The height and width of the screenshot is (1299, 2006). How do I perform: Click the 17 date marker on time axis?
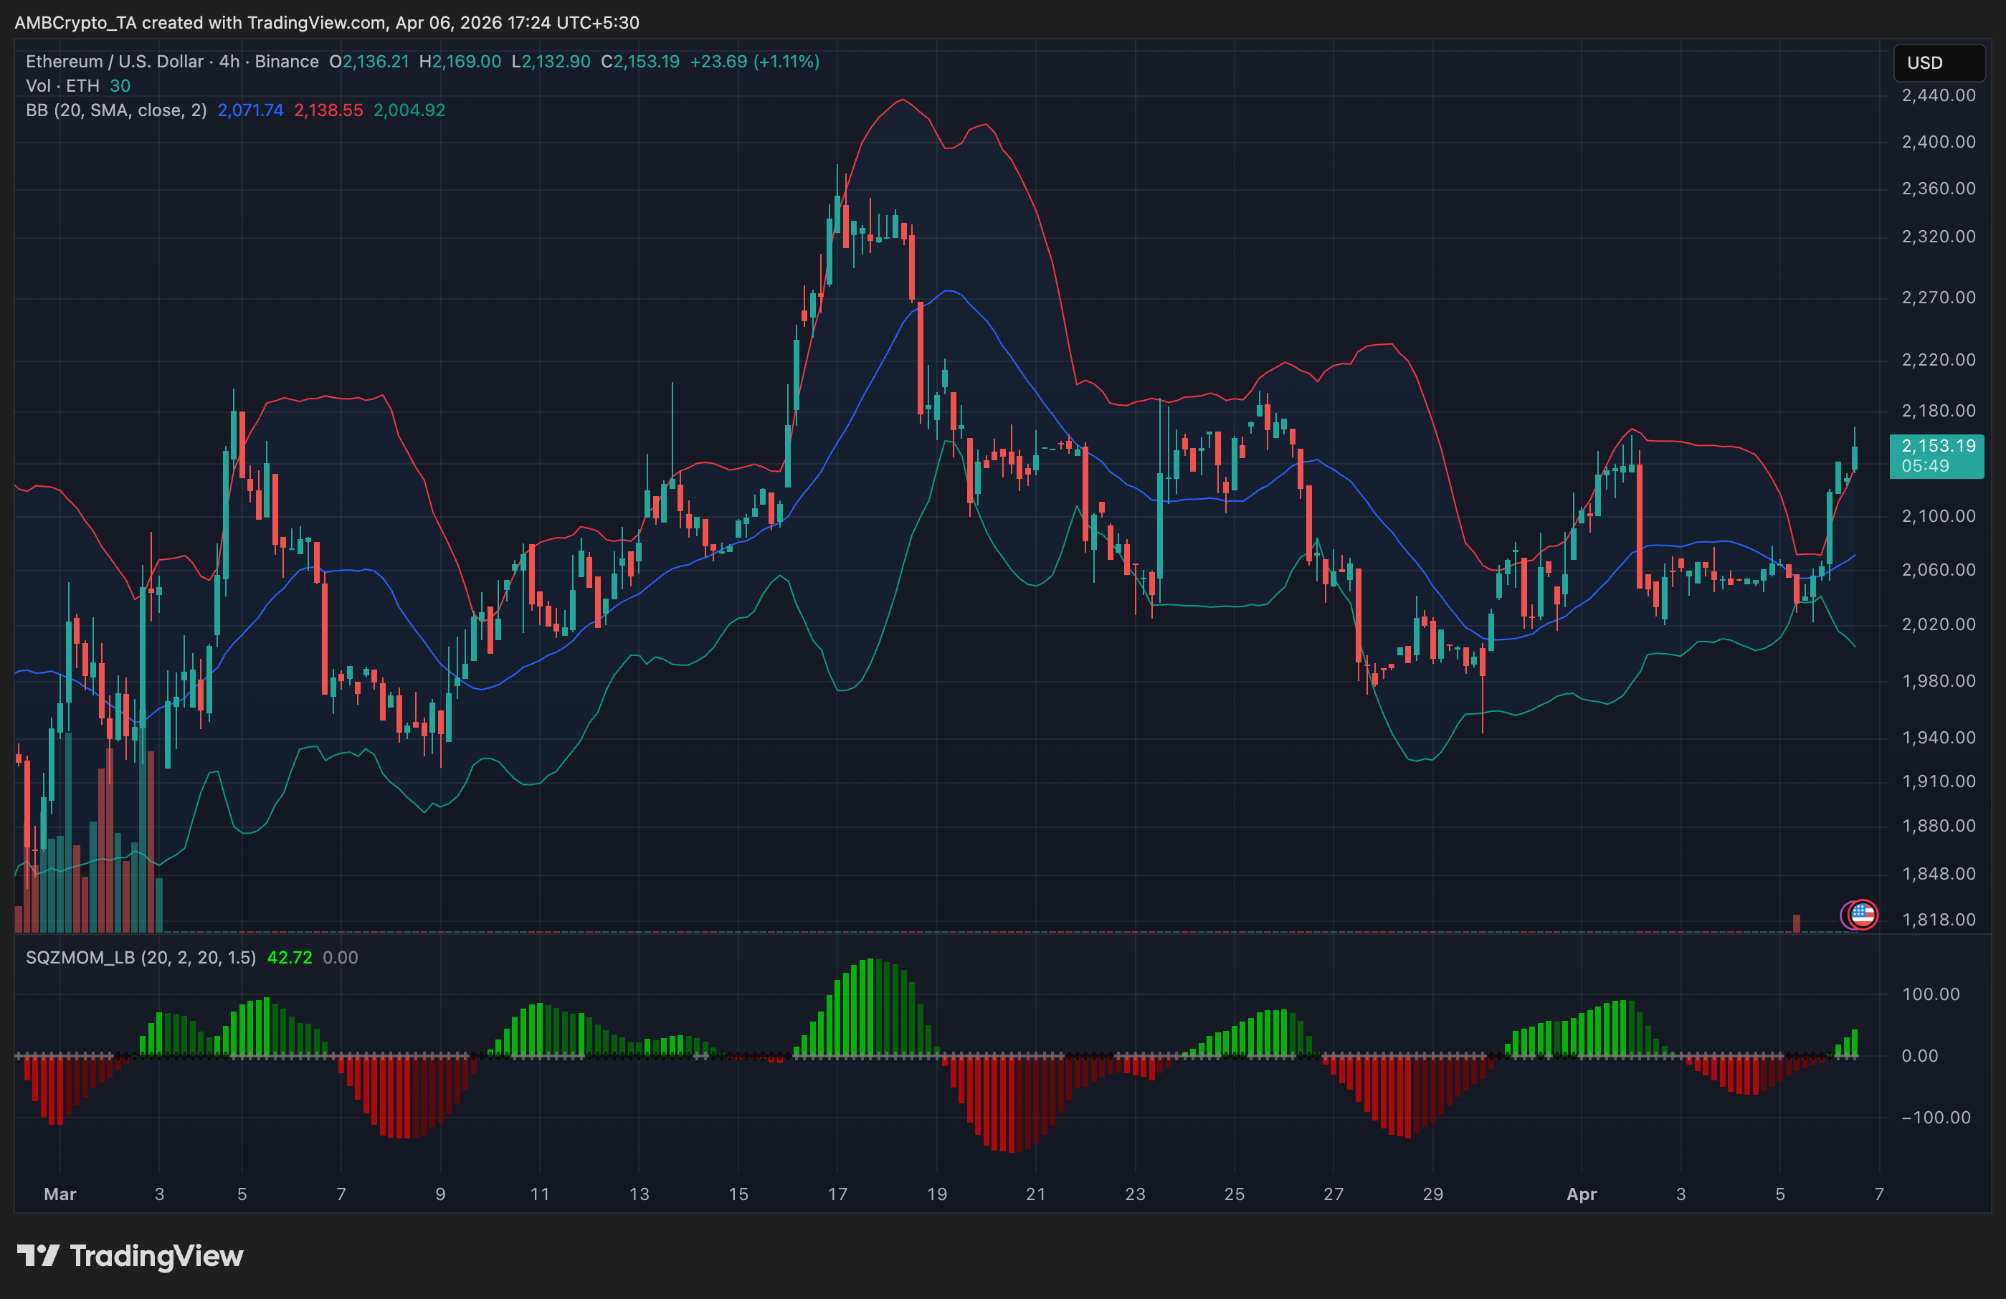837,1194
